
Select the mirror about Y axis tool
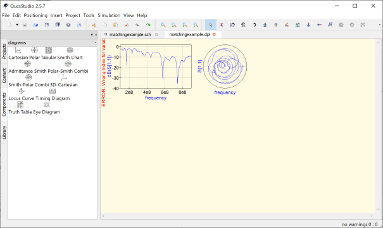pos(243,25)
